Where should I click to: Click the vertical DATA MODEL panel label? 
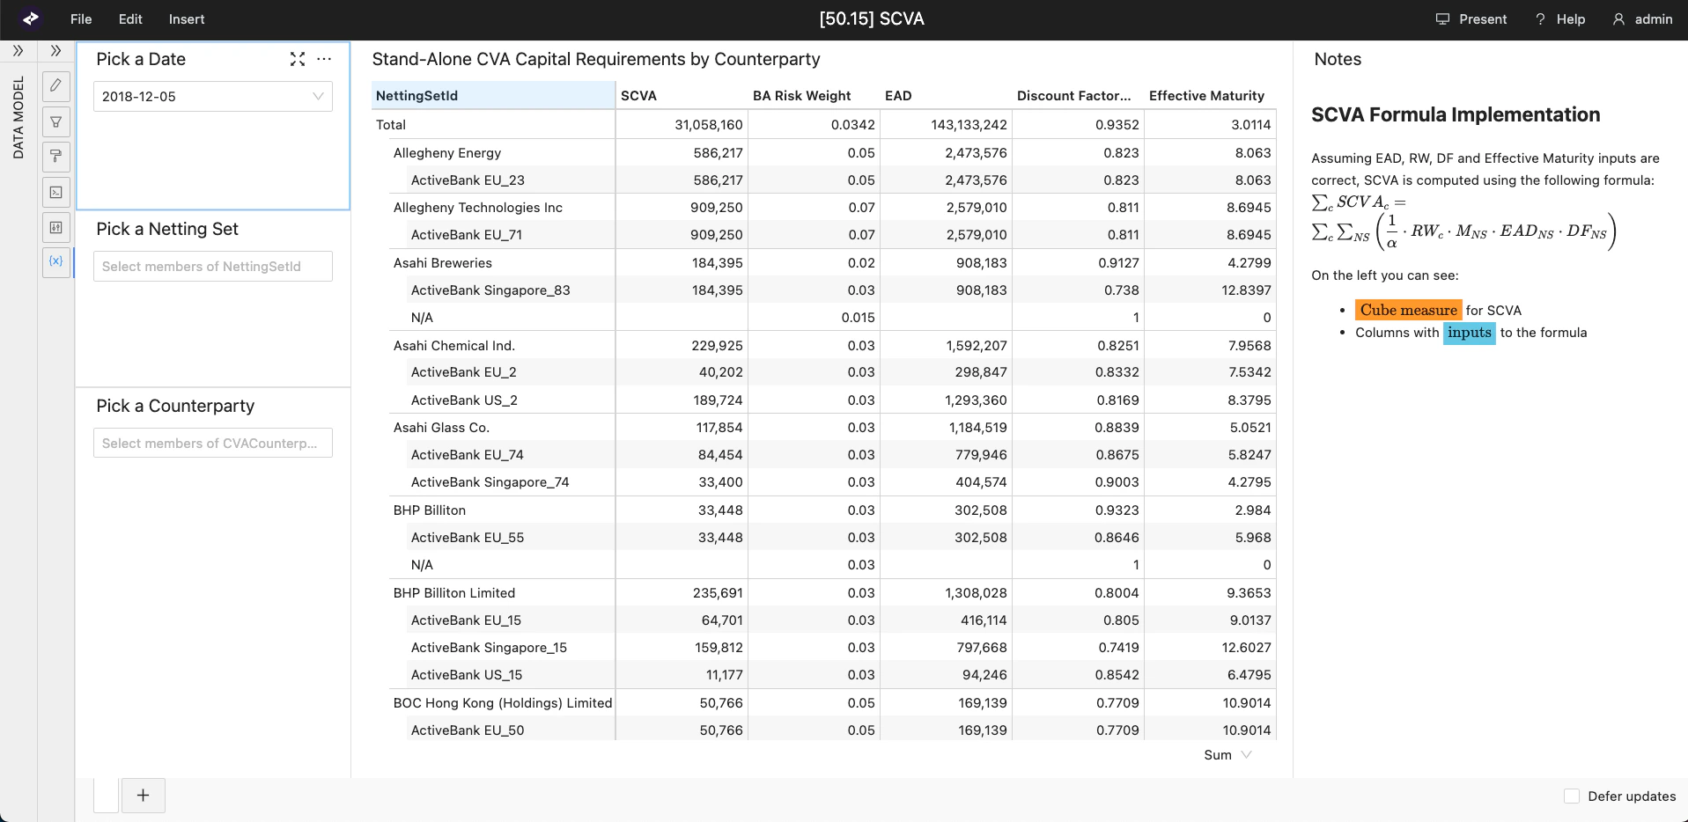(x=18, y=118)
